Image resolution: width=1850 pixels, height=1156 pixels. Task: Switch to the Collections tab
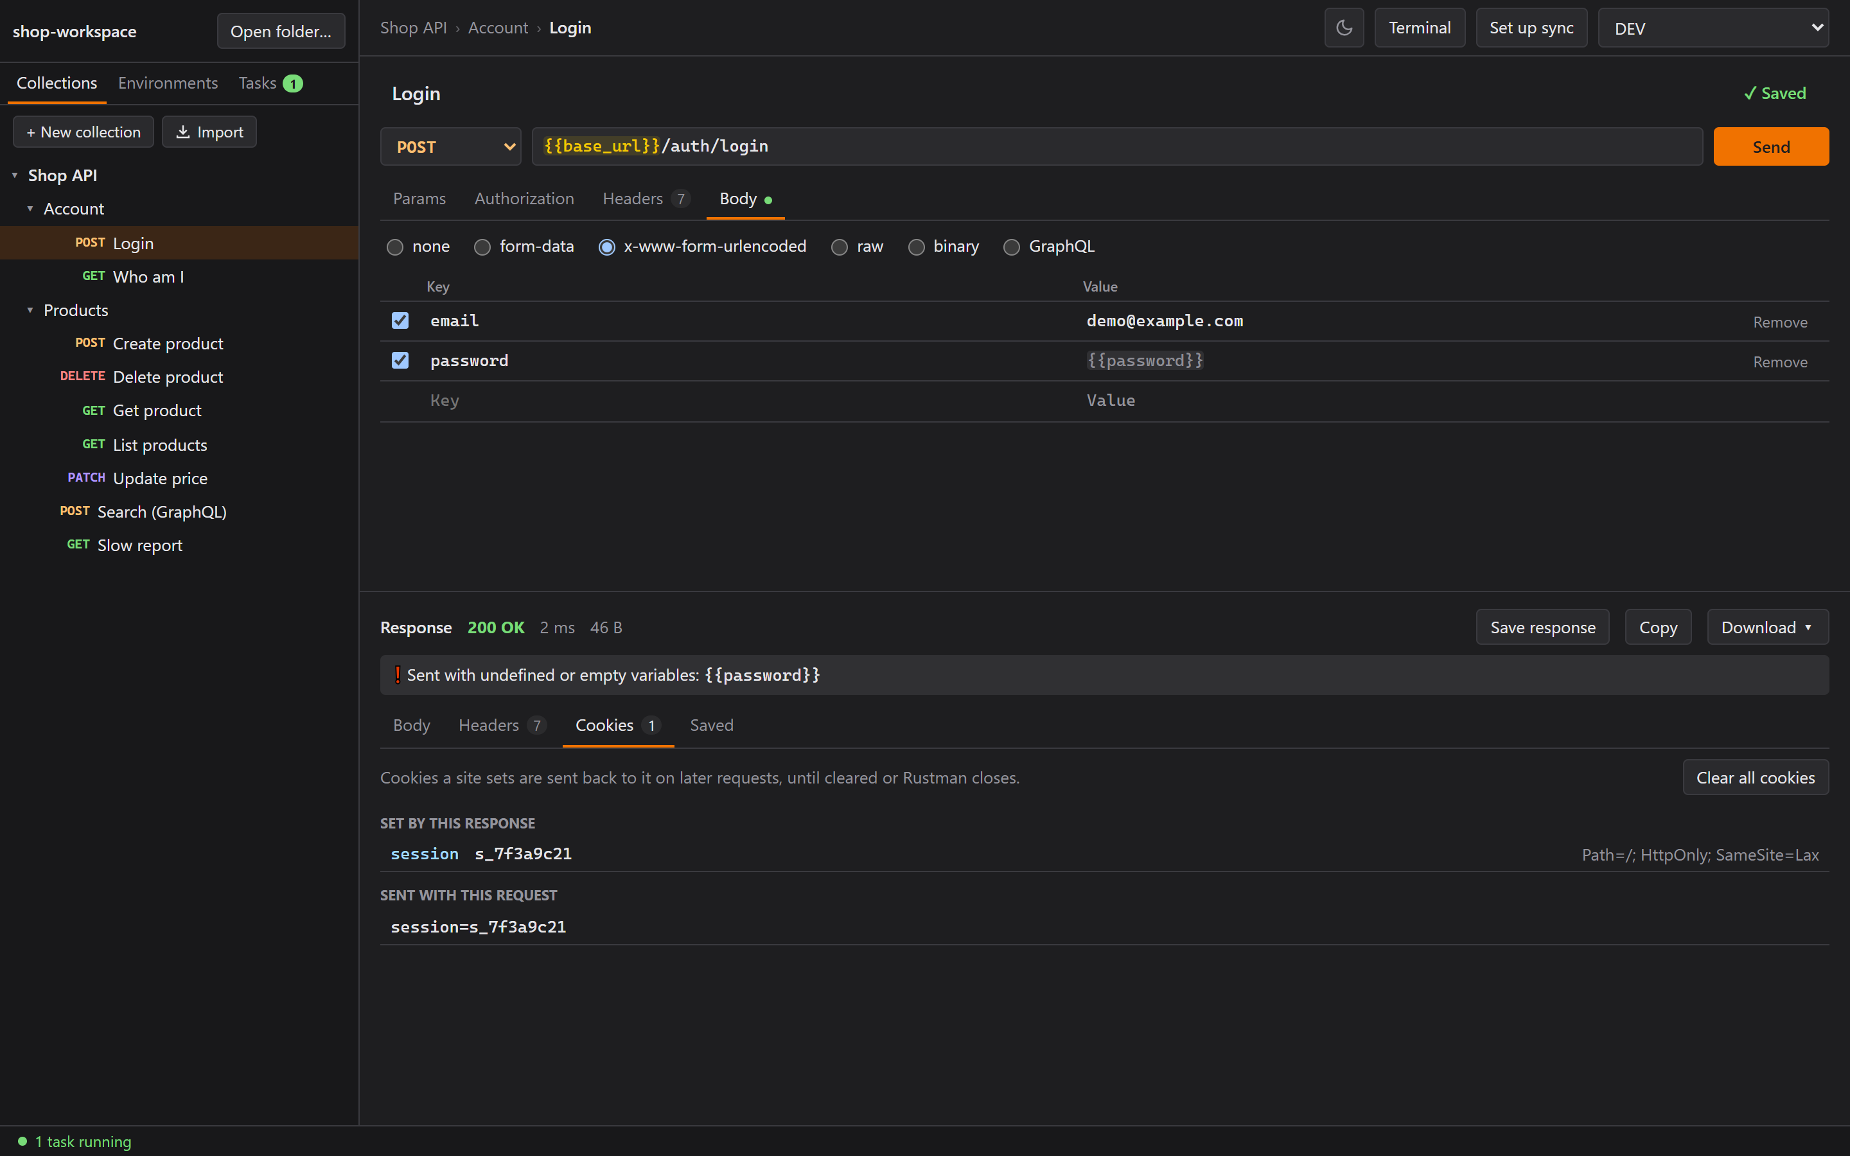pyautogui.click(x=57, y=83)
